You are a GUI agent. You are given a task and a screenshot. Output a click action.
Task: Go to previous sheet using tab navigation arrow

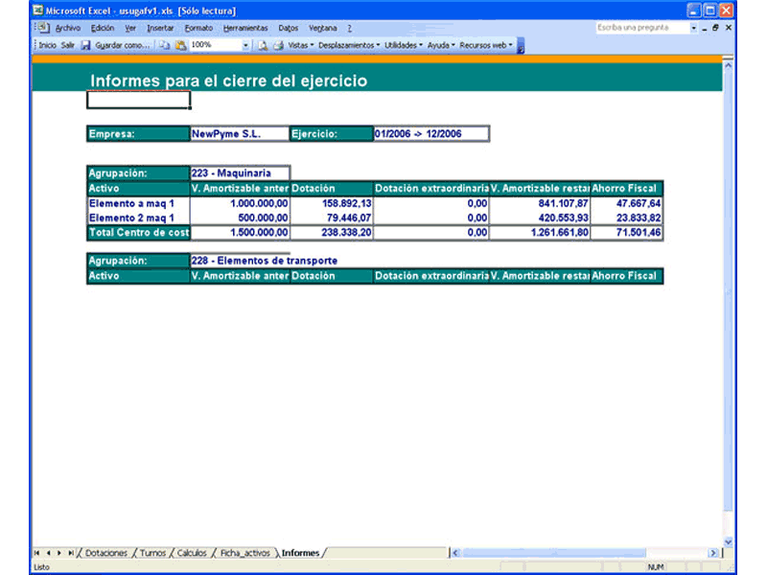point(48,553)
